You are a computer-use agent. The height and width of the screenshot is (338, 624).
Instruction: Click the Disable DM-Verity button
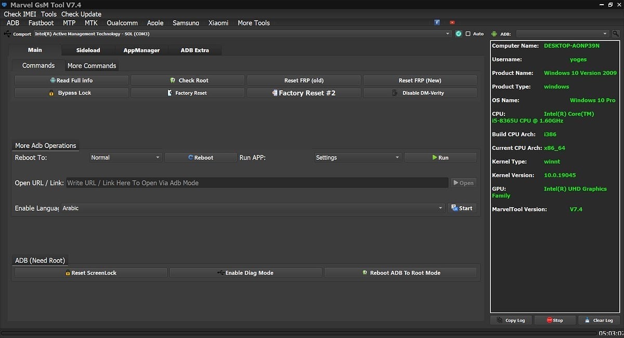[x=420, y=93]
